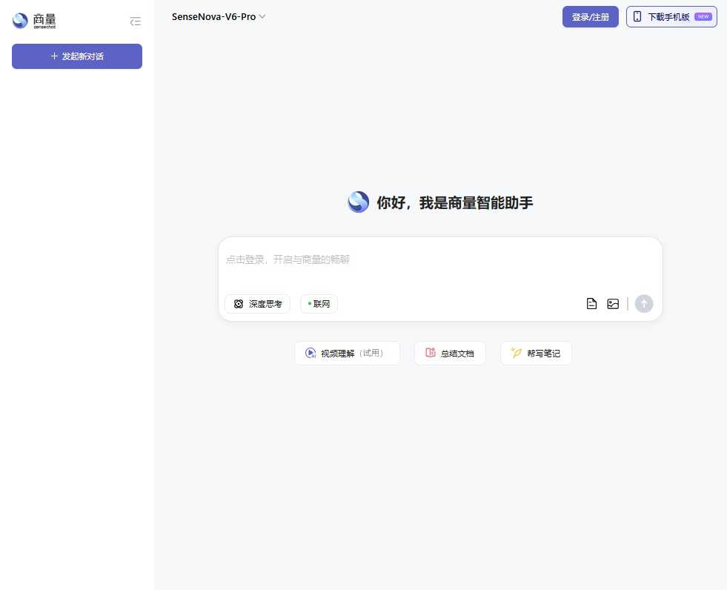This screenshot has width=727, height=590.
Task: Collapse the sidebar using the collapse icon
Action: pyautogui.click(x=135, y=21)
